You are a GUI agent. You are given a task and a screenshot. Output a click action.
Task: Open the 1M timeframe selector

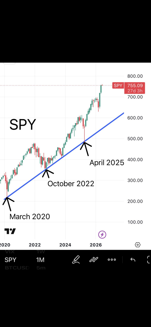[x=40, y=260]
